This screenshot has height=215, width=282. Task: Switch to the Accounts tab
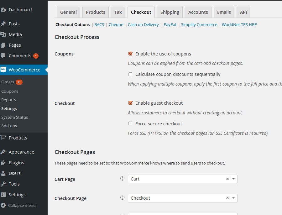198,12
